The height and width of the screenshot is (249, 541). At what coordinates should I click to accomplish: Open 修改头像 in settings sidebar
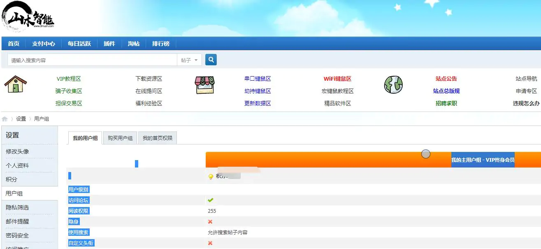click(x=17, y=151)
